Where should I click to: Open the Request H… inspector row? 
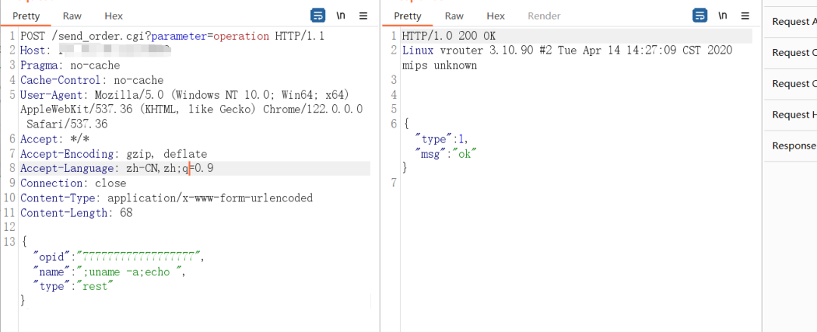click(x=791, y=115)
